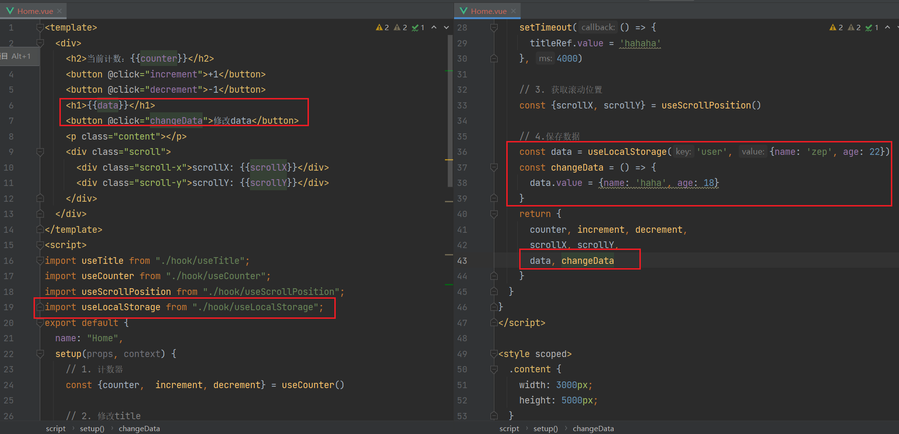Collapse the div block at line 2
This screenshot has width=899, height=434.
click(x=40, y=43)
